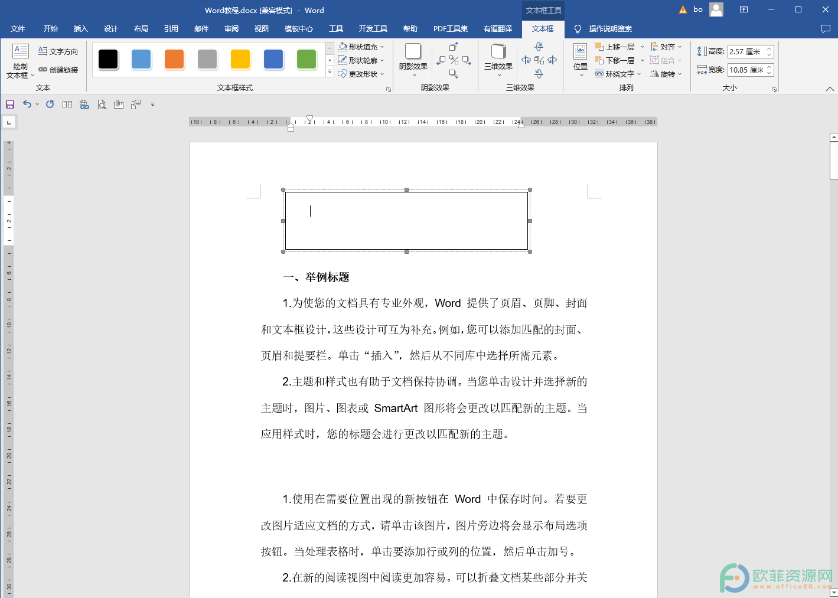Image resolution: width=838 pixels, height=598 pixels.
Task: Open Change Shape (更改形状) dropdown
Action: [x=361, y=74]
